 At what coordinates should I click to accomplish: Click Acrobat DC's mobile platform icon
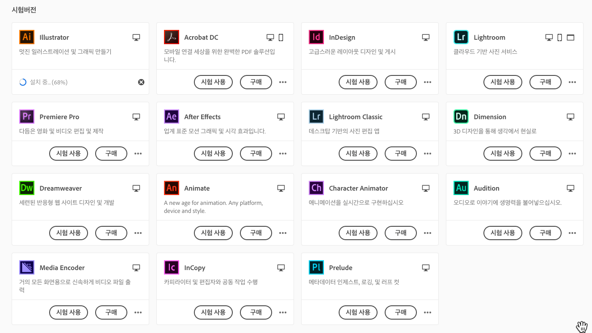281,37
